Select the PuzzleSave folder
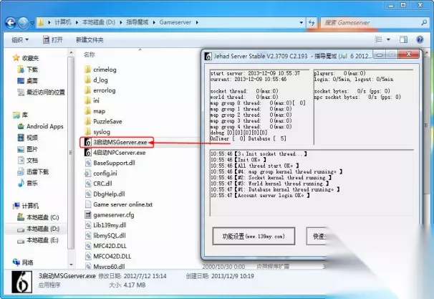 point(103,121)
